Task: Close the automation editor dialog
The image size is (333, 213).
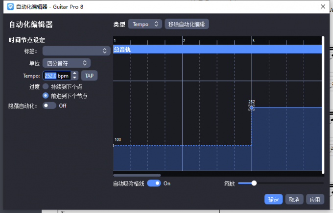Action: coord(322,7)
